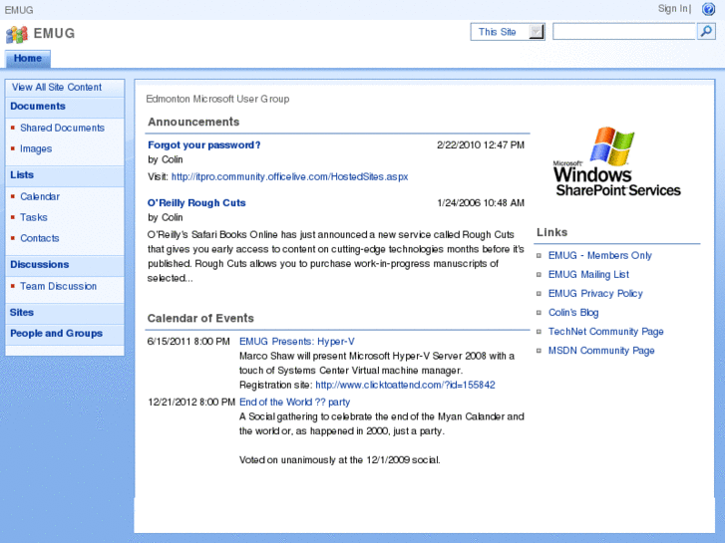Screen dimensions: 725x543
Task: Click the 12/21/2012 8:00 PM event date
Action: pos(191,403)
